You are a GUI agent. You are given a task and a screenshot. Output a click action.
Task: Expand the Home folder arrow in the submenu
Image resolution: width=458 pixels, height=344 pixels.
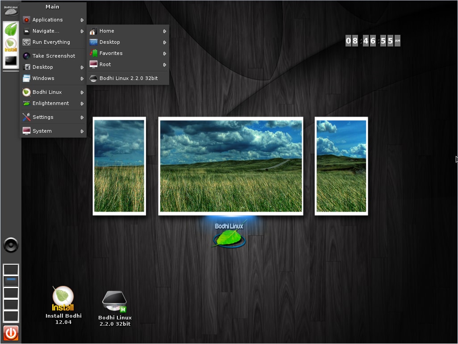[165, 31]
